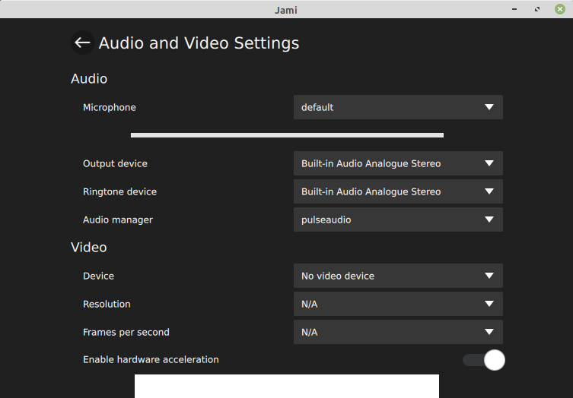This screenshot has width=573, height=398.
Task: Click the Ringtone device label
Action: click(x=120, y=192)
